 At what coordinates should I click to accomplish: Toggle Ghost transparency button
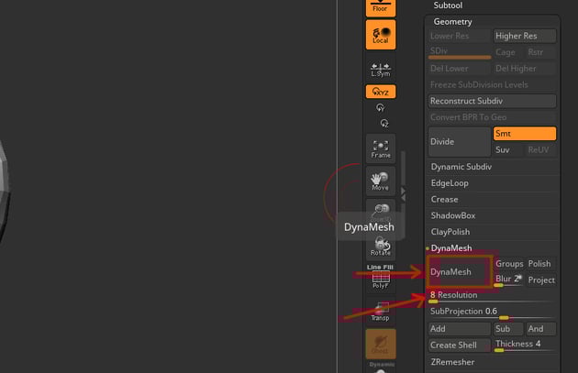coord(381,344)
